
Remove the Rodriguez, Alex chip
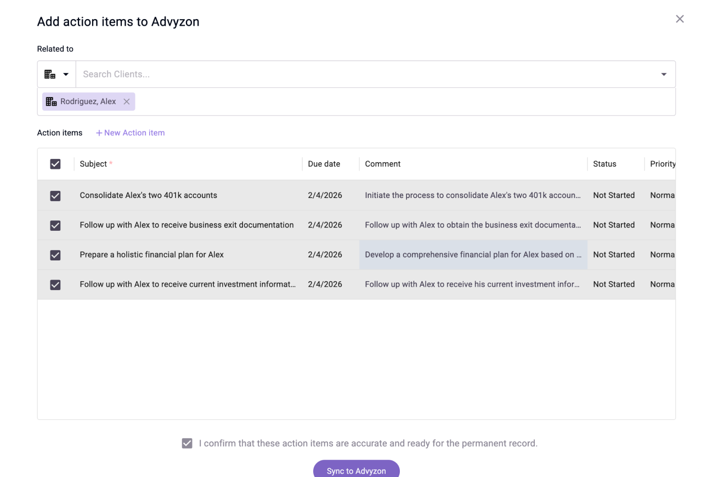click(127, 101)
